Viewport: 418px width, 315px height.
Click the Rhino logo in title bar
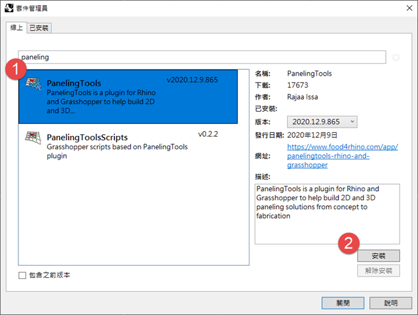(x=9, y=8)
